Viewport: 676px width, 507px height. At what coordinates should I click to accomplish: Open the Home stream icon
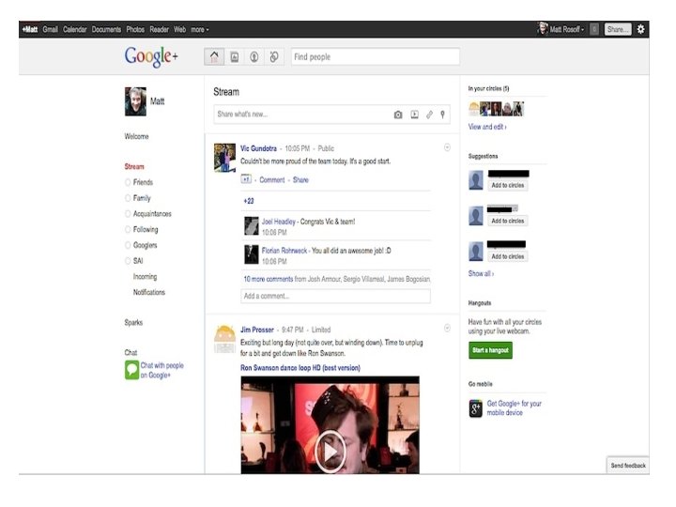point(214,57)
